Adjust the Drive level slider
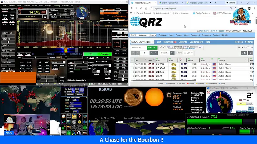257x144 pixels. click(8, 60)
